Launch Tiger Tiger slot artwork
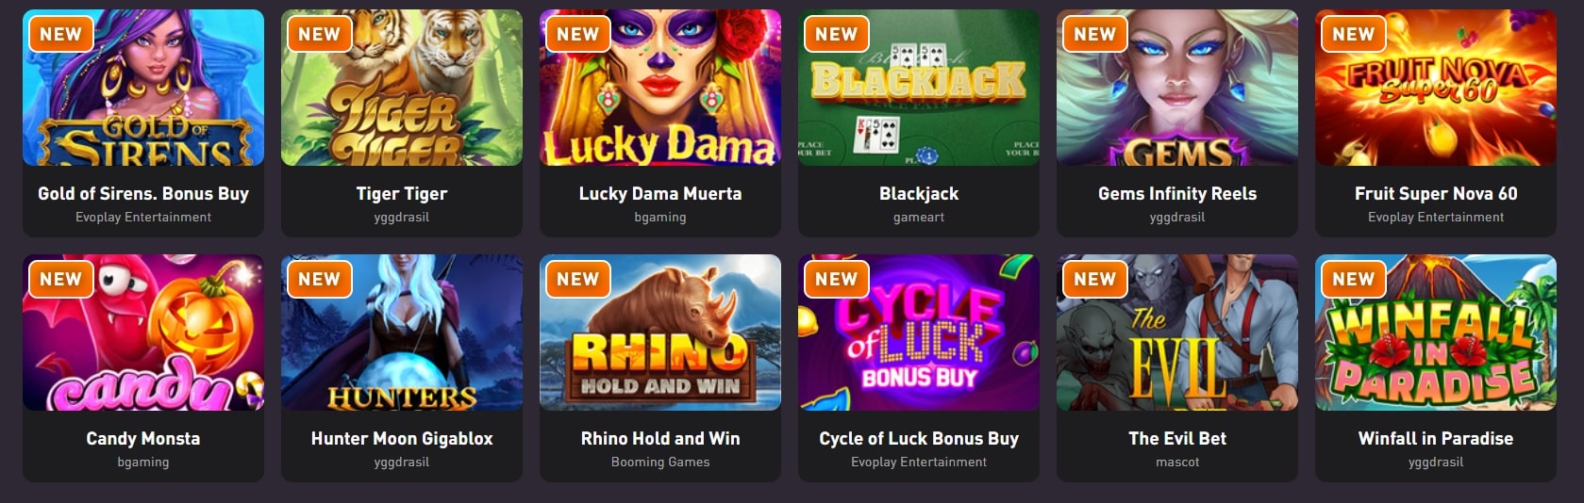 click(402, 88)
